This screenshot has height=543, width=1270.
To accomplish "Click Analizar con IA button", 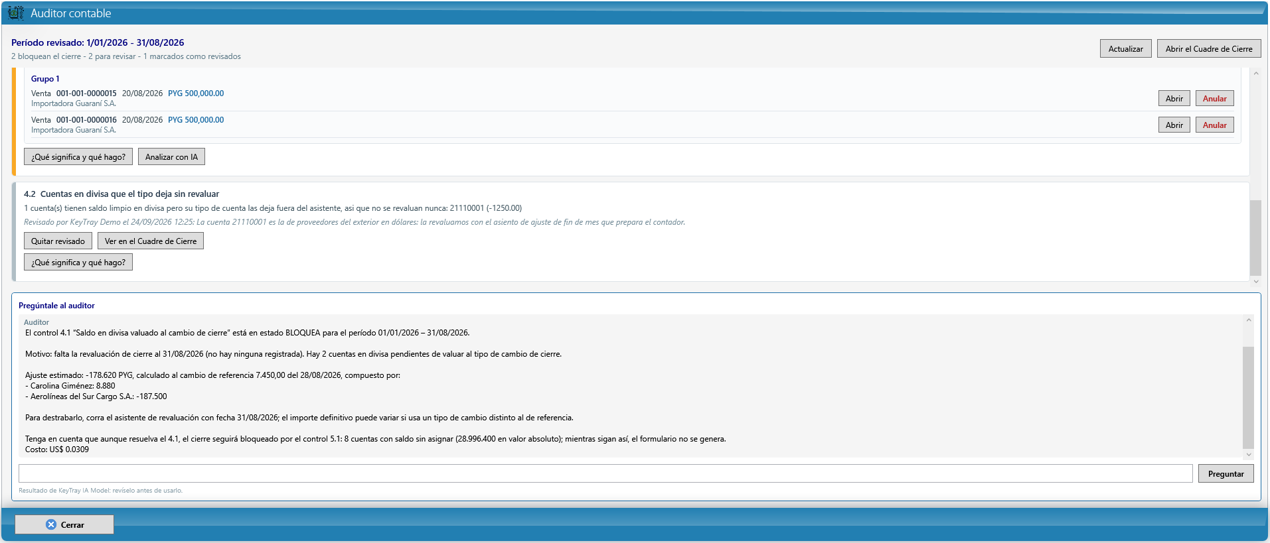I will click(171, 156).
